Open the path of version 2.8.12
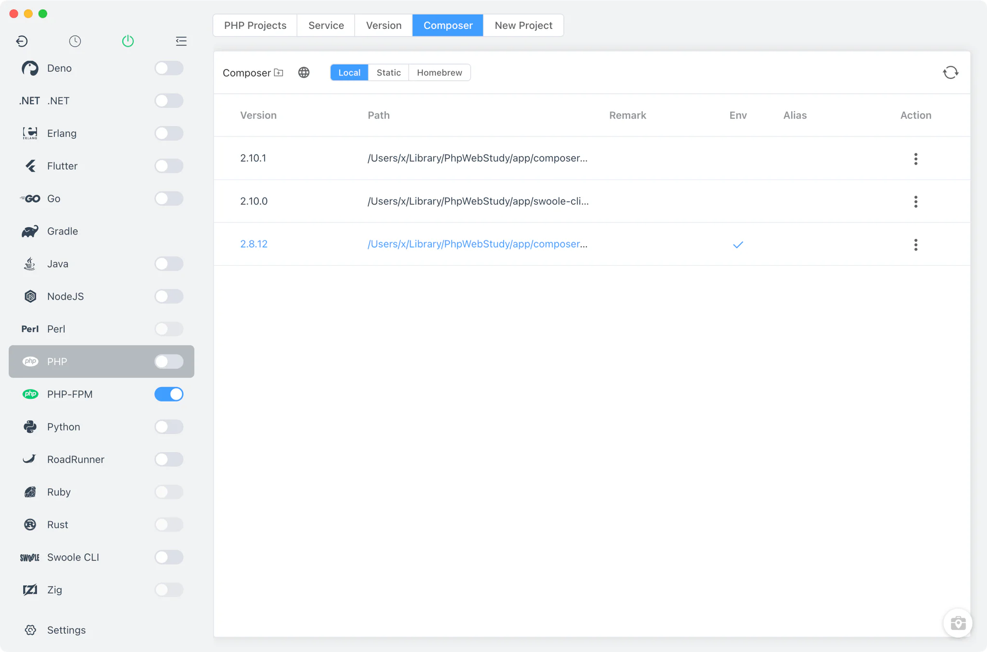The width and height of the screenshot is (987, 652). click(x=478, y=244)
